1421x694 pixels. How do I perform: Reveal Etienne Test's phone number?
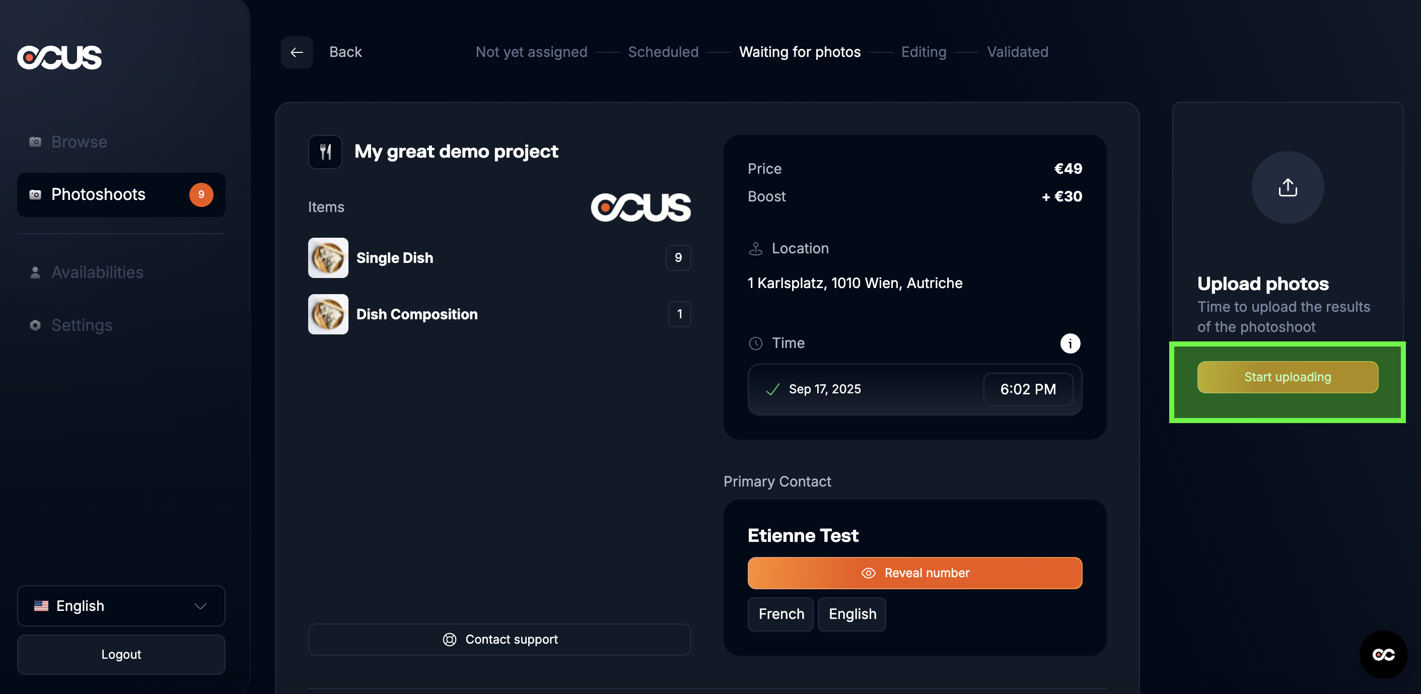point(914,573)
